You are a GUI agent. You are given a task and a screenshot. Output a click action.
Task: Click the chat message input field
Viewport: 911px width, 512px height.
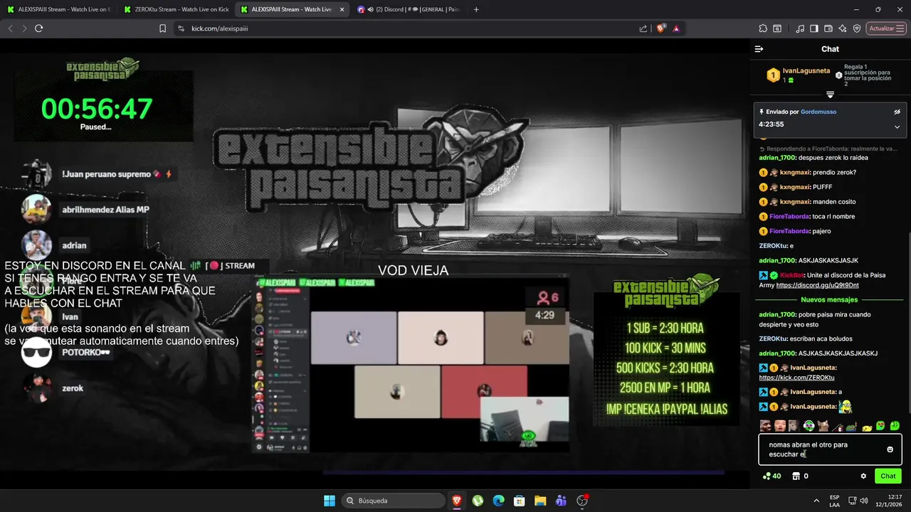(830, 449)
